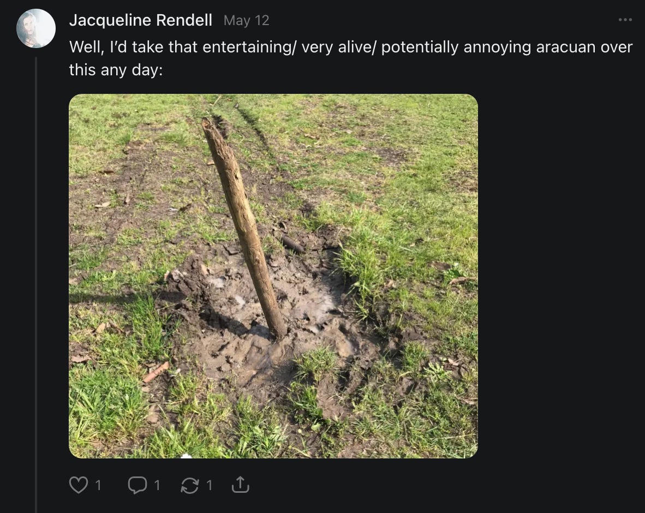The width and height of the screenshot is (645, 513).
Task: Click the empty area right of the photo
Action: tap(559, 276)
